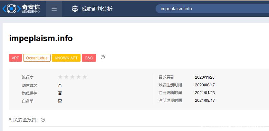Click the 相关安全报告 section label
Screen dimensions: 269x131
[23, 120]
